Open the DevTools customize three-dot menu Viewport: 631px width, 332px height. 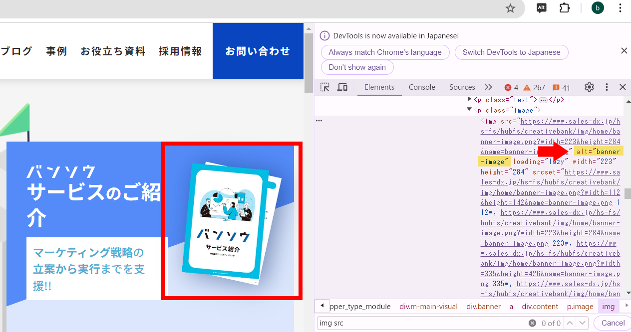(607, 87)
